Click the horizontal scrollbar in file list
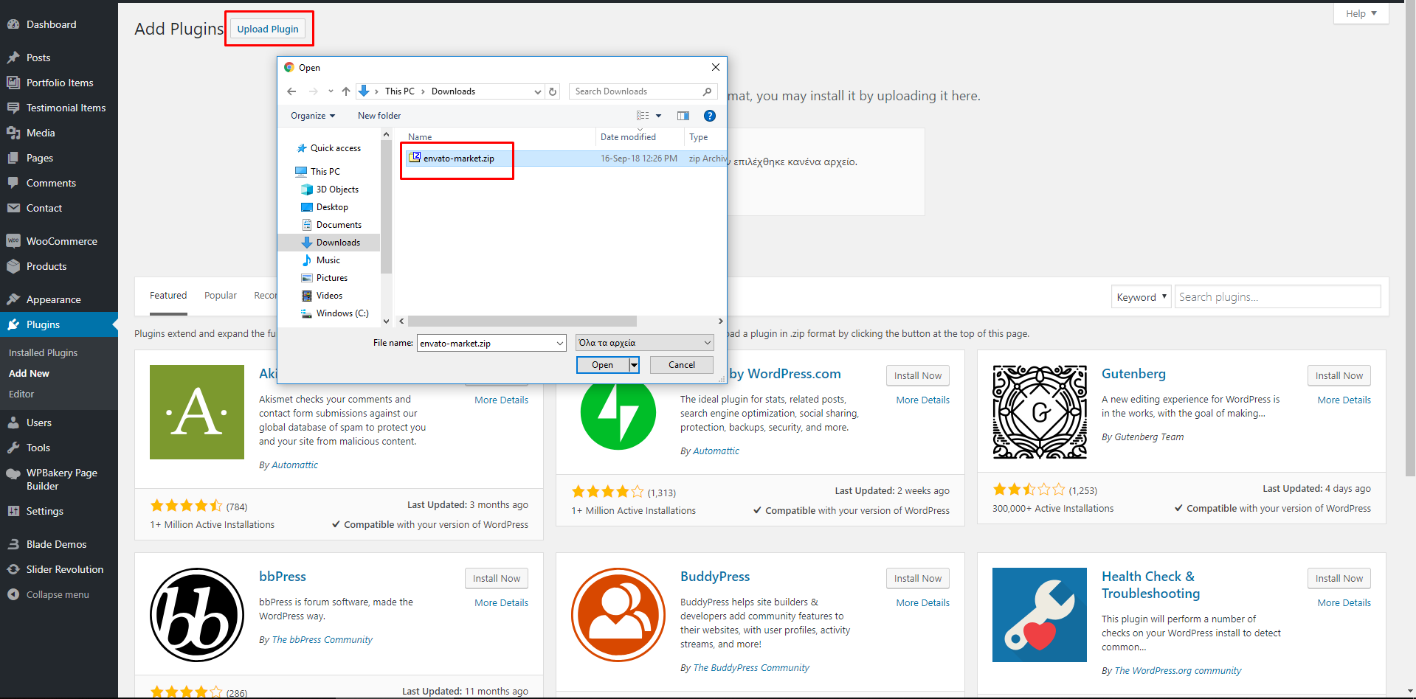This screenshot has width=1416, height=699. [522, 321]
